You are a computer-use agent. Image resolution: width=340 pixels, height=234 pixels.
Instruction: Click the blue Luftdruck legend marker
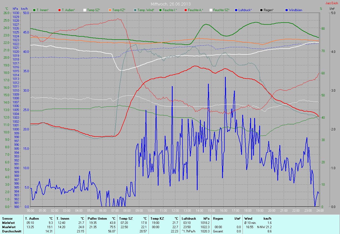[236, 10]
